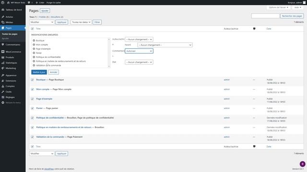The image size is (307, 172).
Task: Remove Page d'exemple from grouped modifications list
Action: pos(34,49)
